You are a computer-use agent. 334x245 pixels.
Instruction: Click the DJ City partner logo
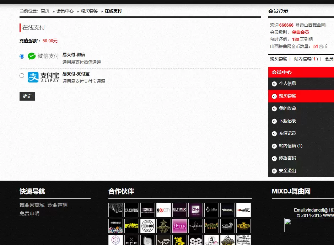coord(163,210)
